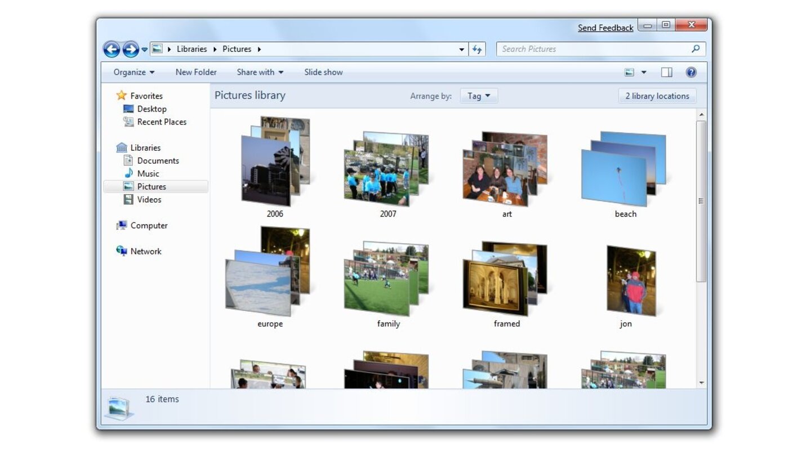The image size is (811, 456).
Task: Click the beach stack label text
Action: click(626, 214)
